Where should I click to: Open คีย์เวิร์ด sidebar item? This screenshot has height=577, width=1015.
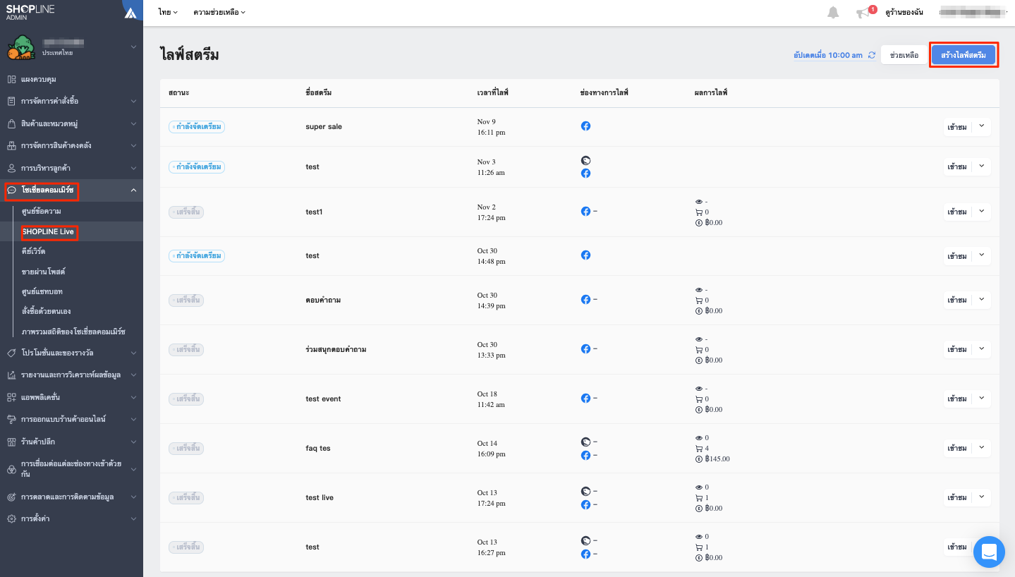tap(34, 251)
